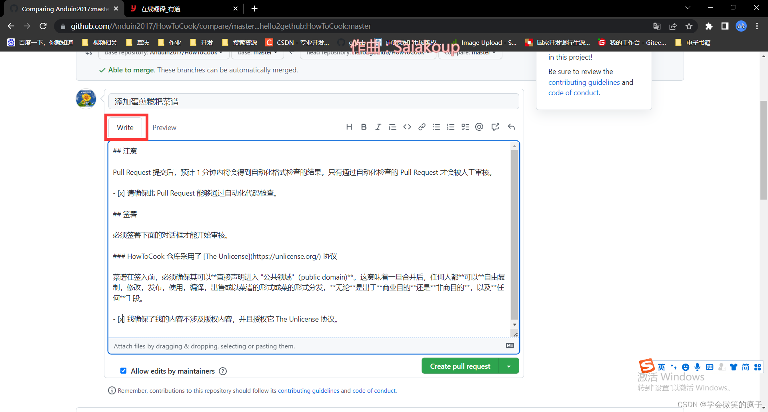Screen dimensions: 768x412
Task: Click the user avatar thumbnail
Action: pyautogui.click(x=86, y=98)
